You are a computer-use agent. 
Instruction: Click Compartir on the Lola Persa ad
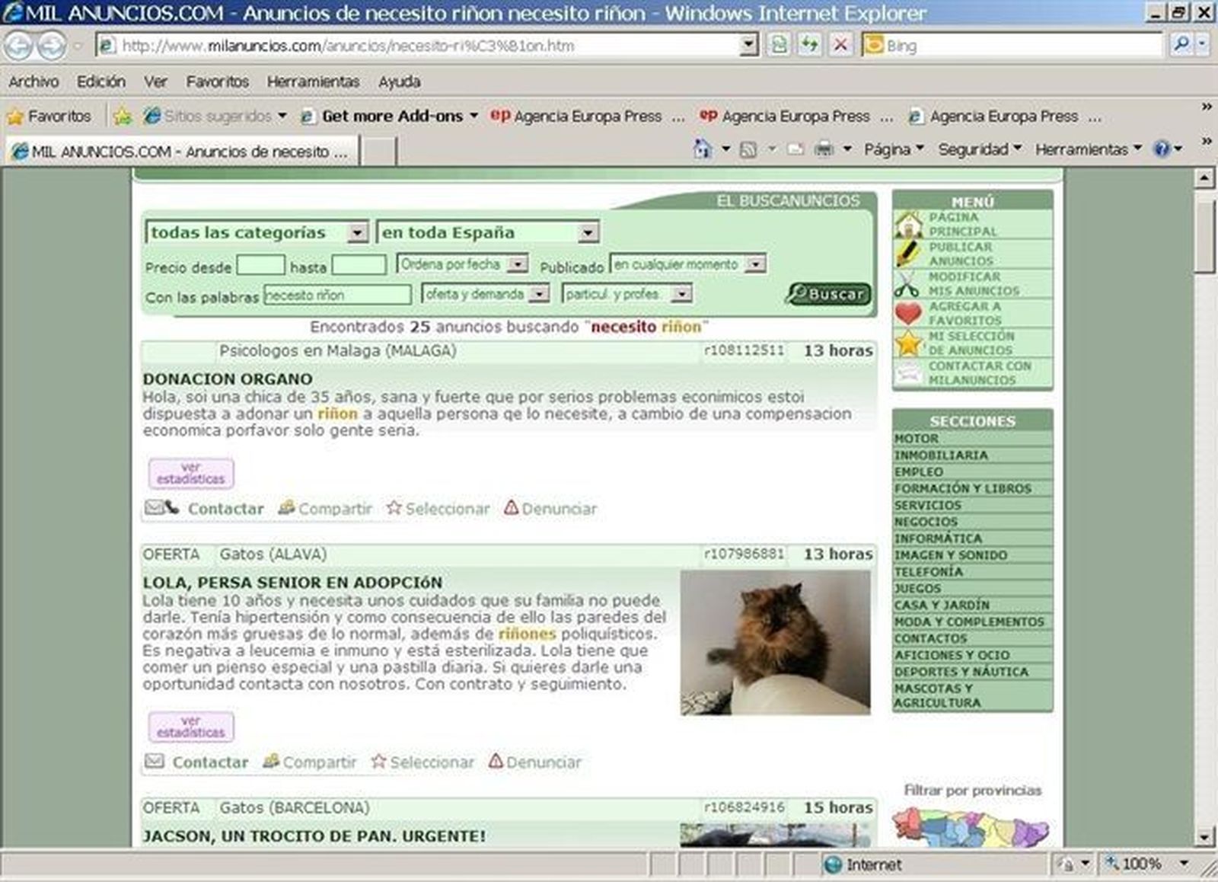pos(309,762)
